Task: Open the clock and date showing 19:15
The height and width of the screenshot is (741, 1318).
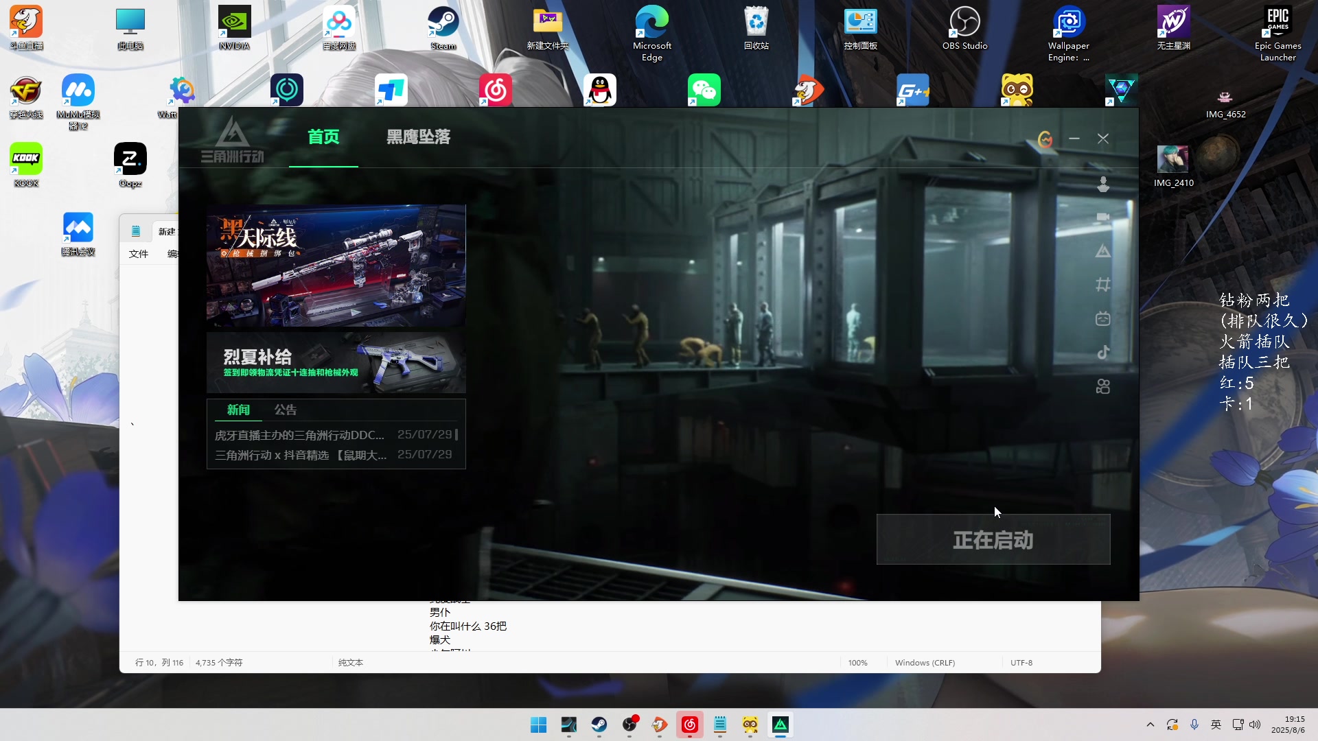Action: coord(1288,725)
